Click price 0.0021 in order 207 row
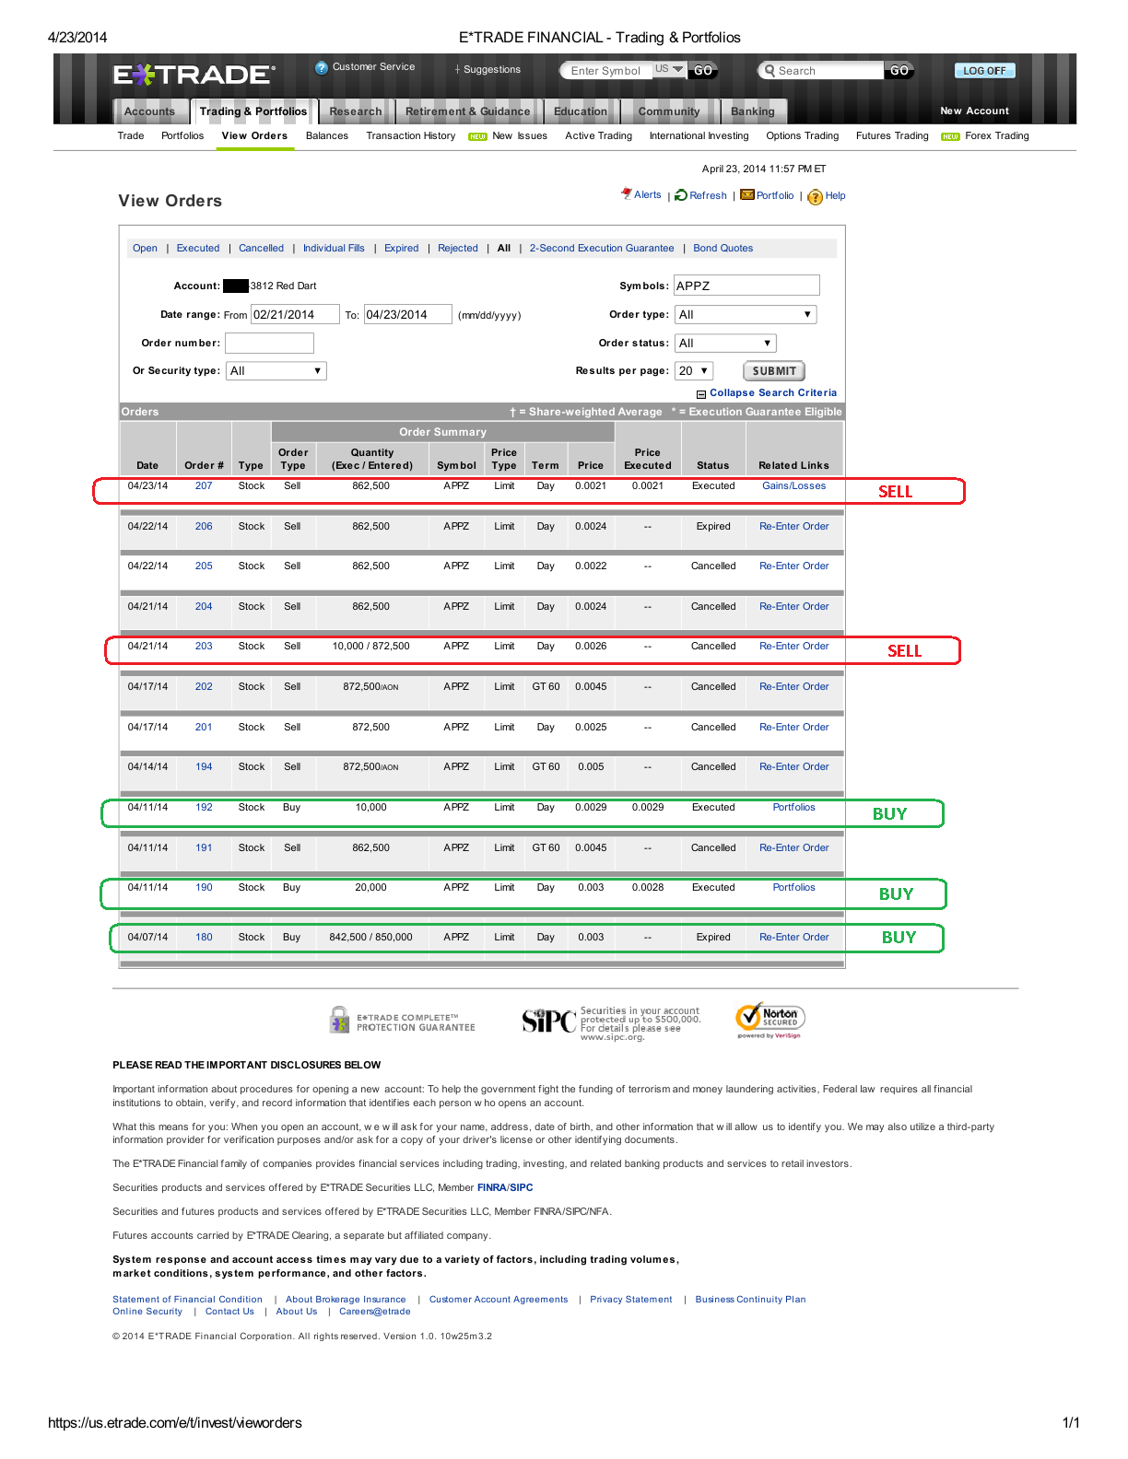Screen dimensions: 1128x1459 pos(591,486)
